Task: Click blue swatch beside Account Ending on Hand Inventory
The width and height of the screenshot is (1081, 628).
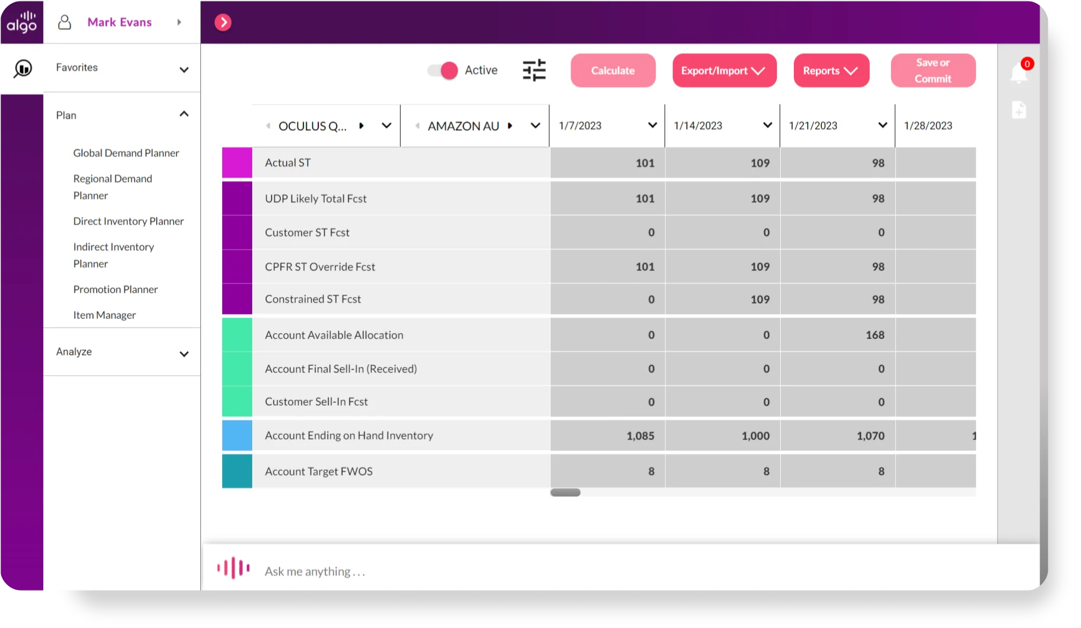Action: (237, 435)
